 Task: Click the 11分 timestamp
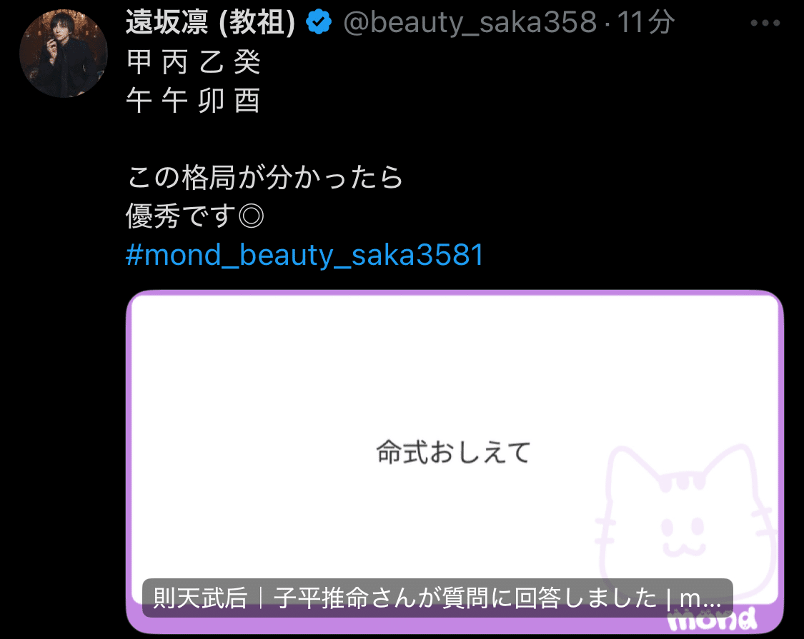click(645, 23)
